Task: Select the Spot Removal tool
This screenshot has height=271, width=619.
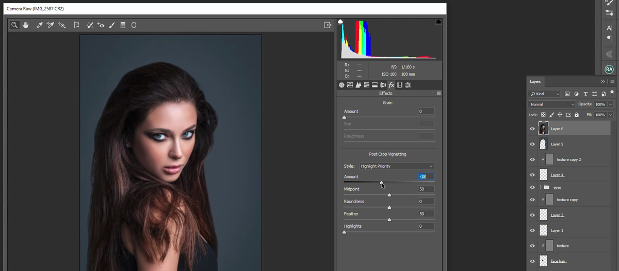Action: click(90, 25)
